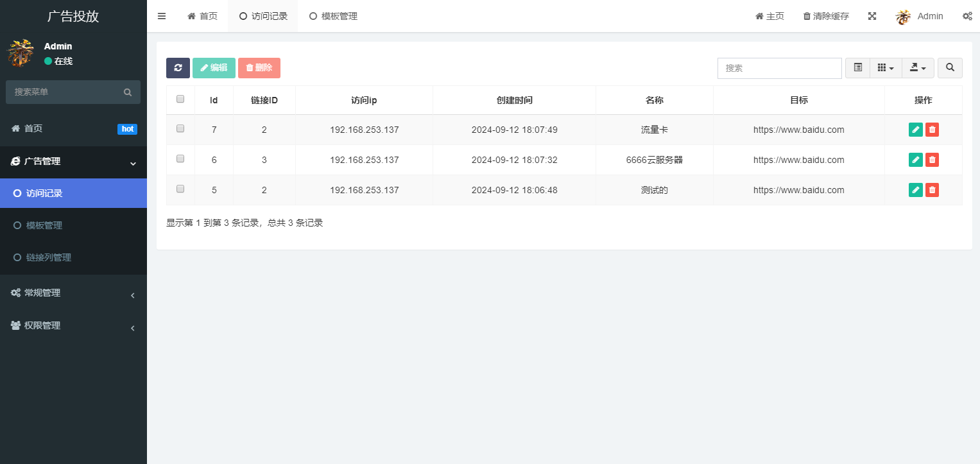980x464 pixels.
Task: Click inside the 搜索 input field
Action: pyautogui.click(x=779, y=67)
